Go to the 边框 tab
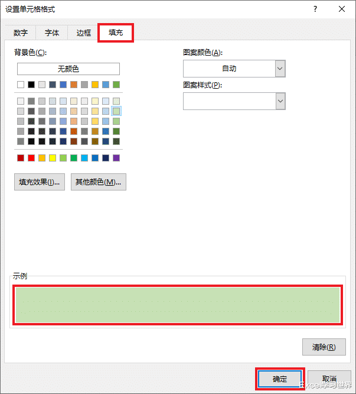356x394 pixels. [x=83, y=33]
